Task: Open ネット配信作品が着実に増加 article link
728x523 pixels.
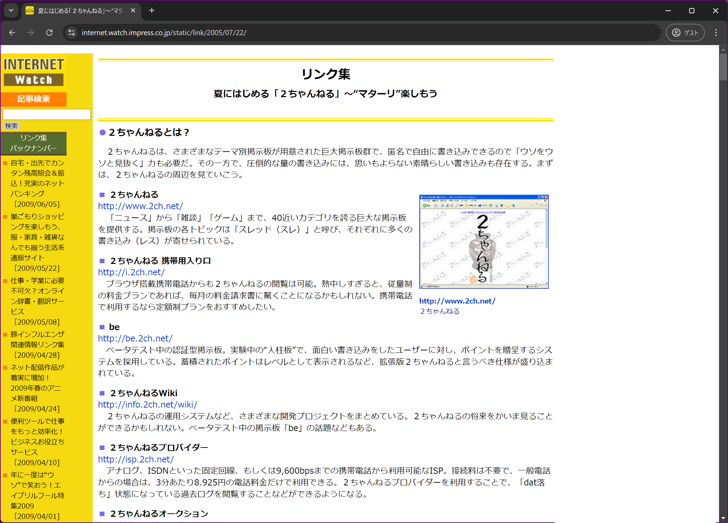Action: click(37, 383)
